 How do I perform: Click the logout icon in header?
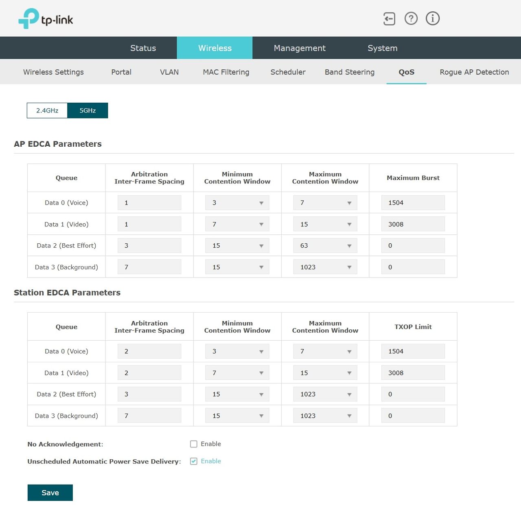click(x=389, y=19)
